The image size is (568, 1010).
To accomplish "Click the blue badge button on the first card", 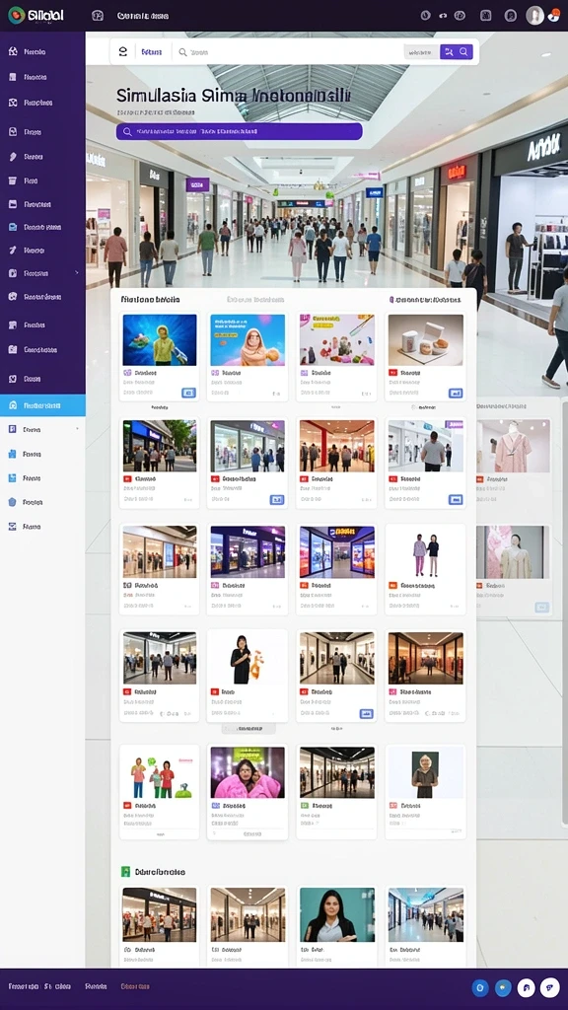I will click(x=188, y=393).
